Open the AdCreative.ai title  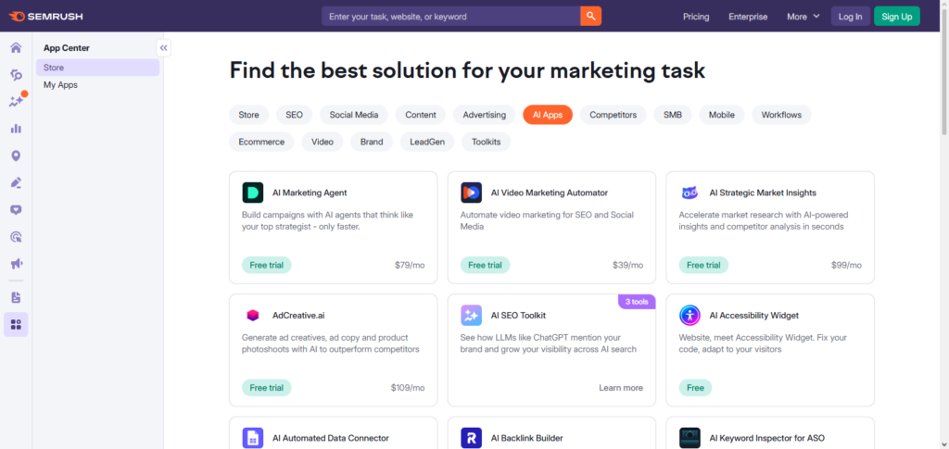(299, 316)
